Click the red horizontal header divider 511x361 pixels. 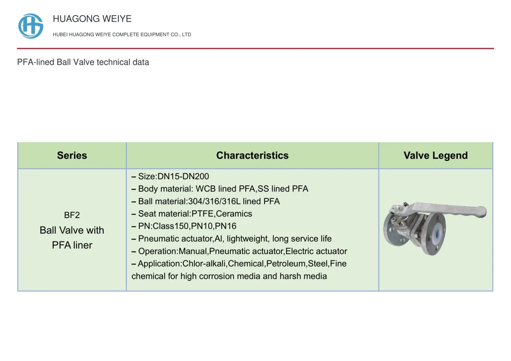(x=256, y=48)
